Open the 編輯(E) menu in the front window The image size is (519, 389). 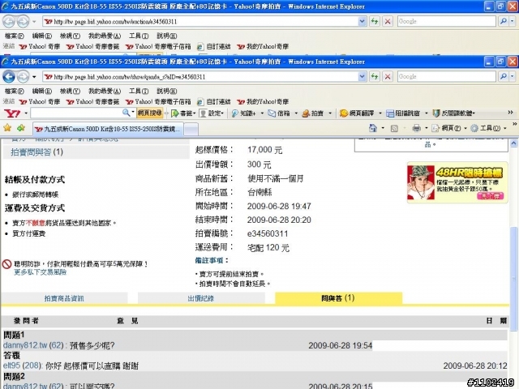(41, 91)
